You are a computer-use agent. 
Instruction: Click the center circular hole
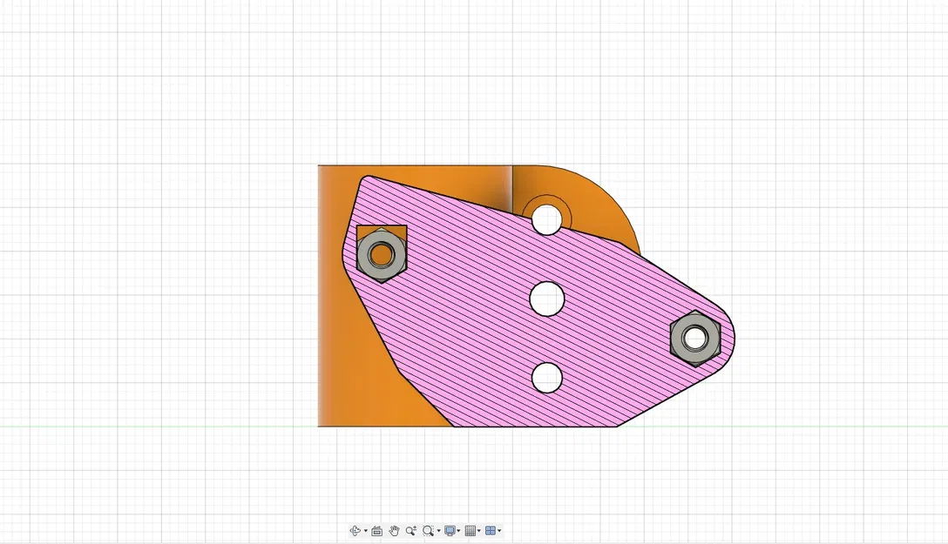[x=547, y=299]
